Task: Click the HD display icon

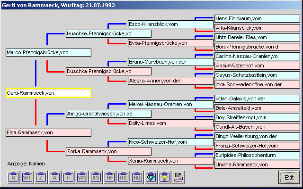Action: [137, 178]
